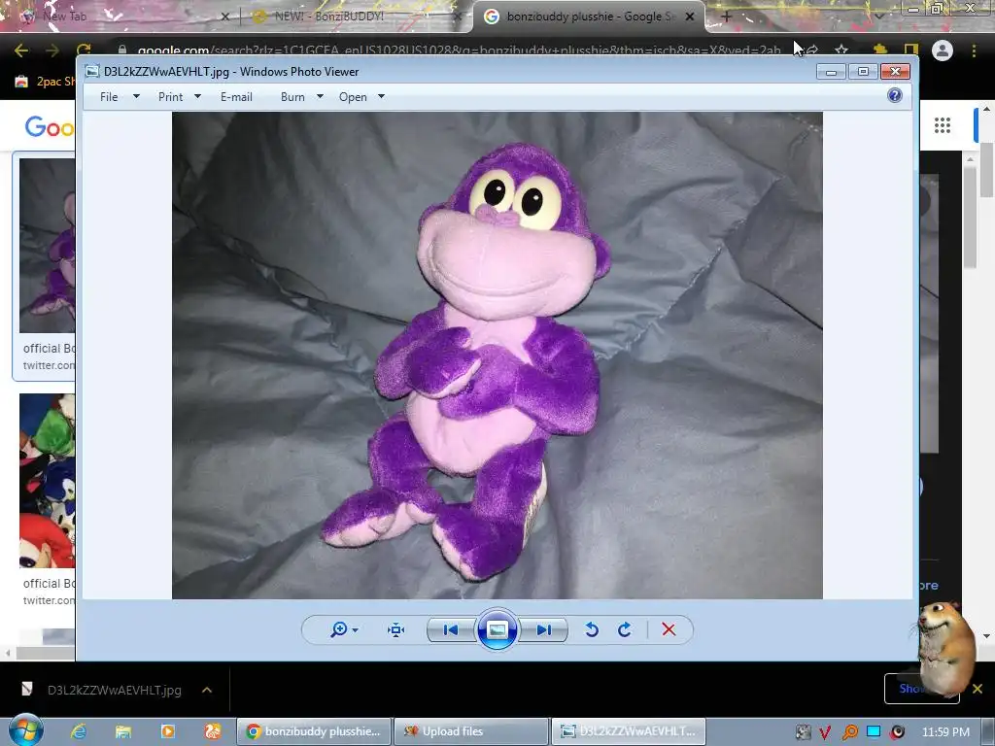Start the slide show
995x746 pixels.
click(x=497, y=629)
